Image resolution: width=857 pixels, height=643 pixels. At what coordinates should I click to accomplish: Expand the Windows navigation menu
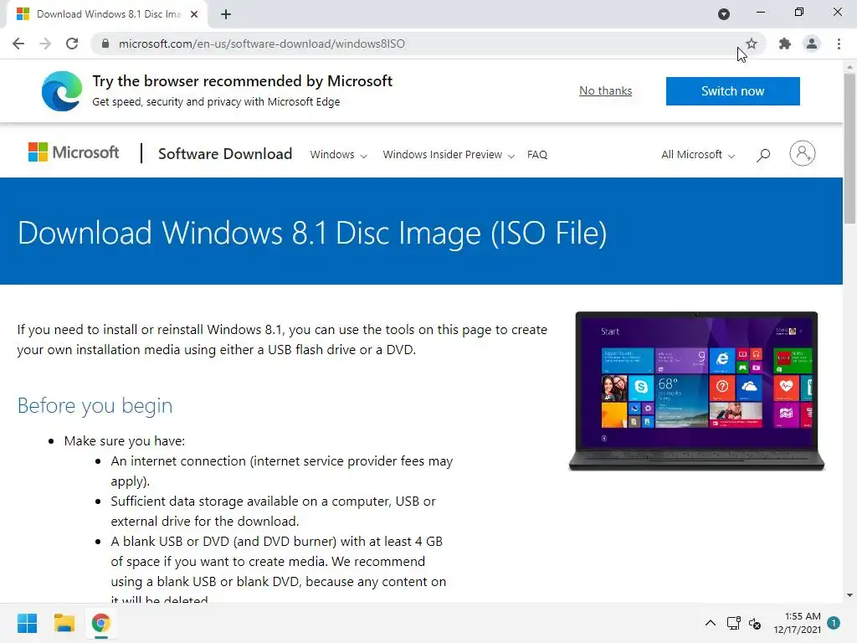point(338,155)
